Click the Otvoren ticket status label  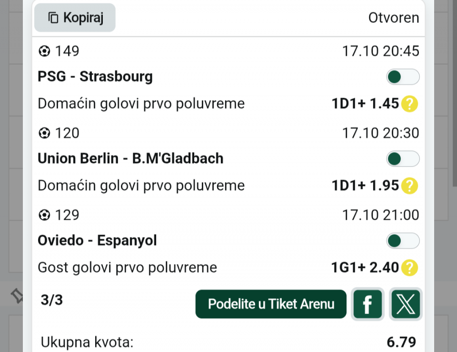394,18
